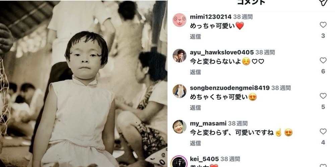The height and width of the screenshot is (167, 335).
Task: Like mimi1230214's comment with the heart
Action: pyautogui.click(x=323, y=25)
